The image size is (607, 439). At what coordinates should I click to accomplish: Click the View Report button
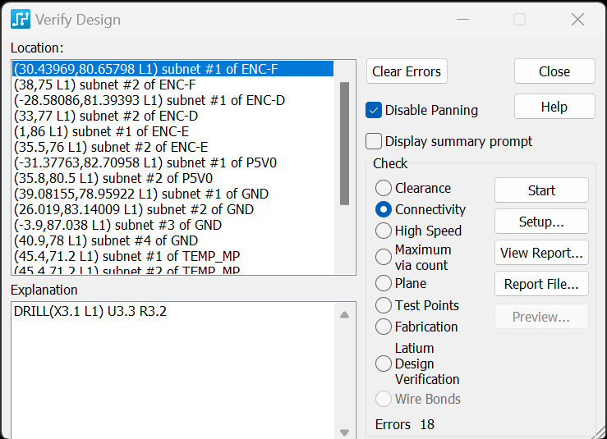(541, 253)
